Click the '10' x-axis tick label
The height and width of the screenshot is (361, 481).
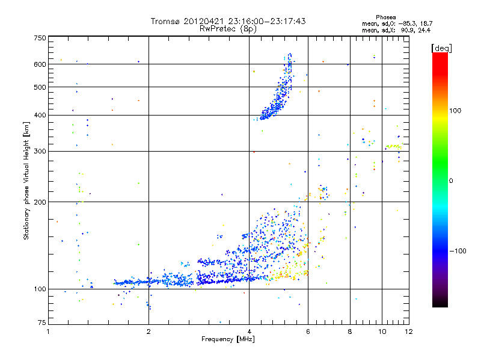click(382, 332)
